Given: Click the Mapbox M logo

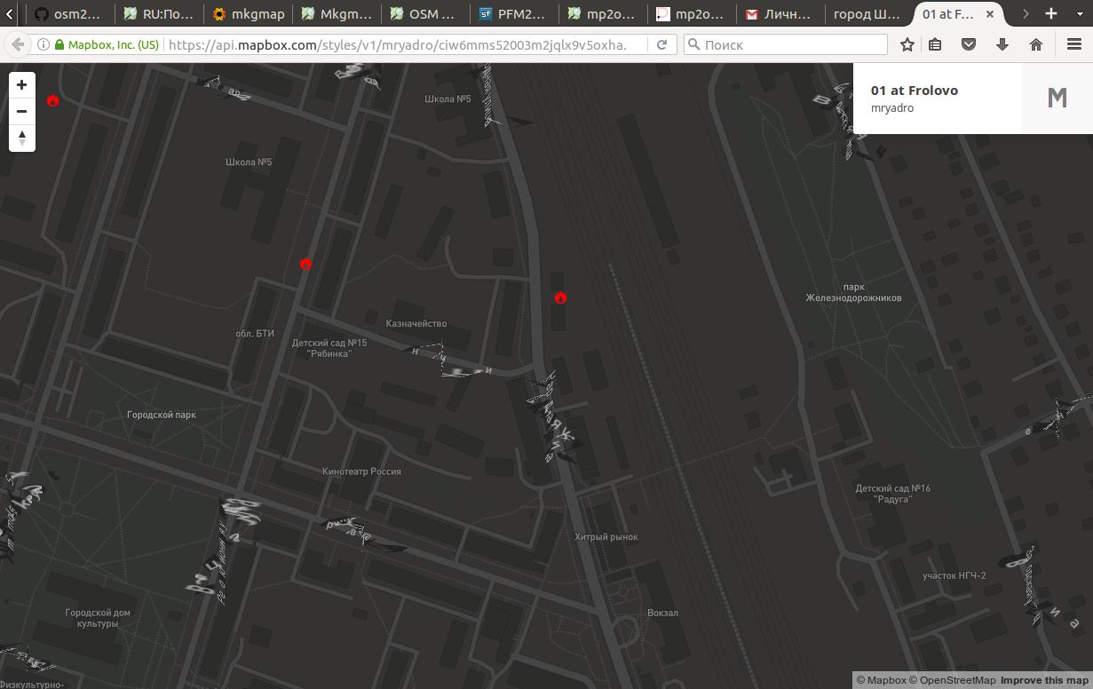Looking at the screenshot, I should point(1057,99).
